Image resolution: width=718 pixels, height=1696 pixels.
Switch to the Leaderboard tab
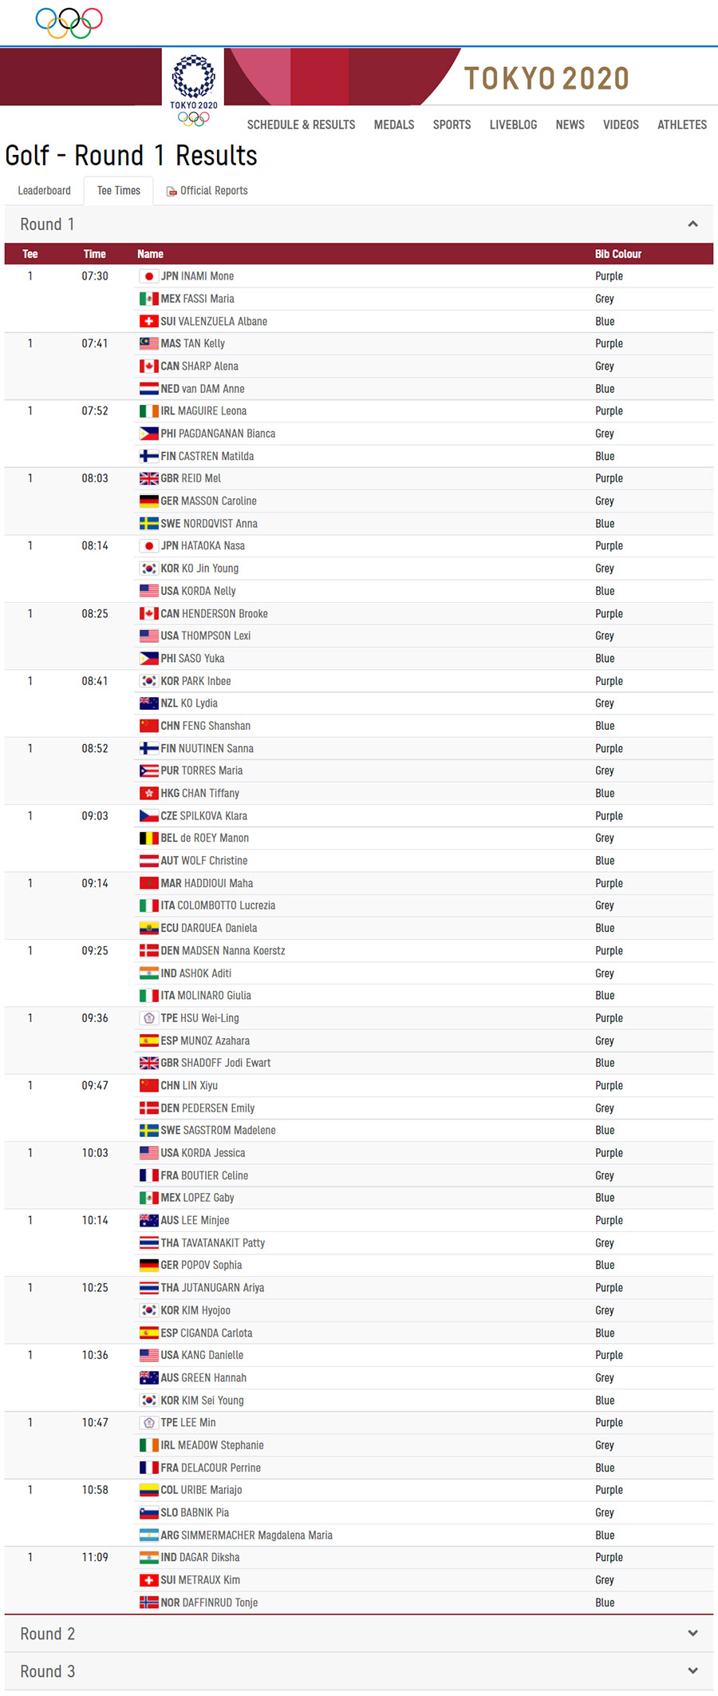pos(45,191)
